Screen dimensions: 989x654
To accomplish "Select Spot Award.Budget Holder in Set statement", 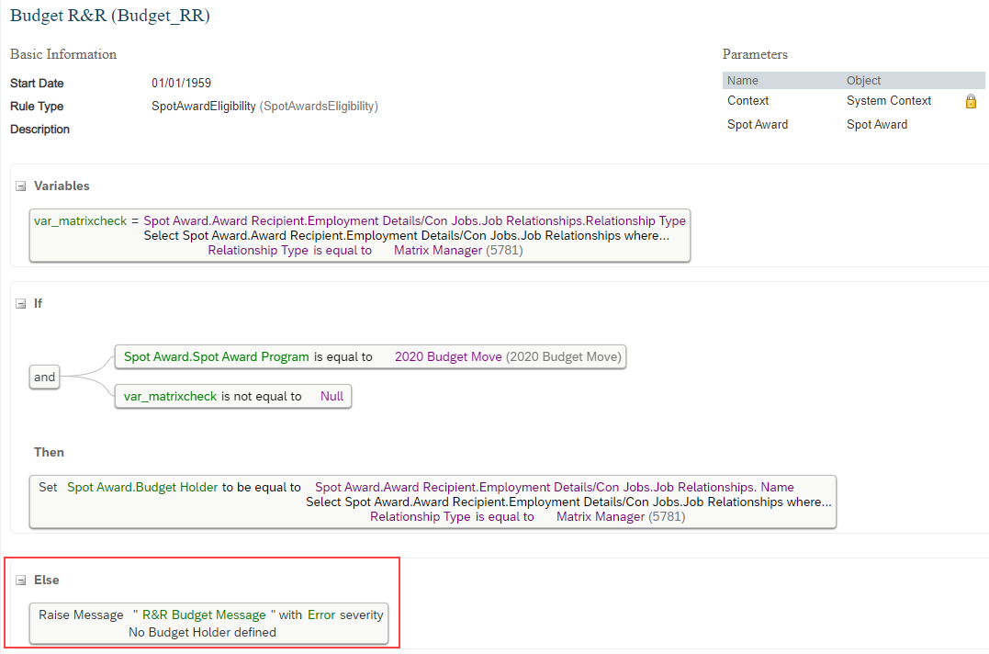I will pyautogui.click(x=142, y=487).
